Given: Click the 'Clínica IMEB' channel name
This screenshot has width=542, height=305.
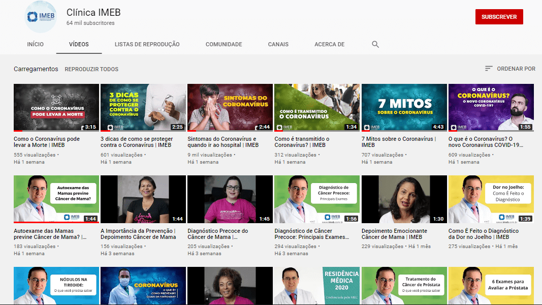Looking at the screenshot, I should [93, 12].
